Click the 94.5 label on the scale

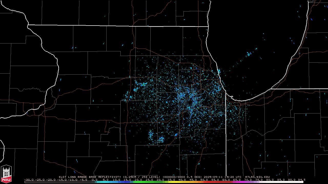302,180
